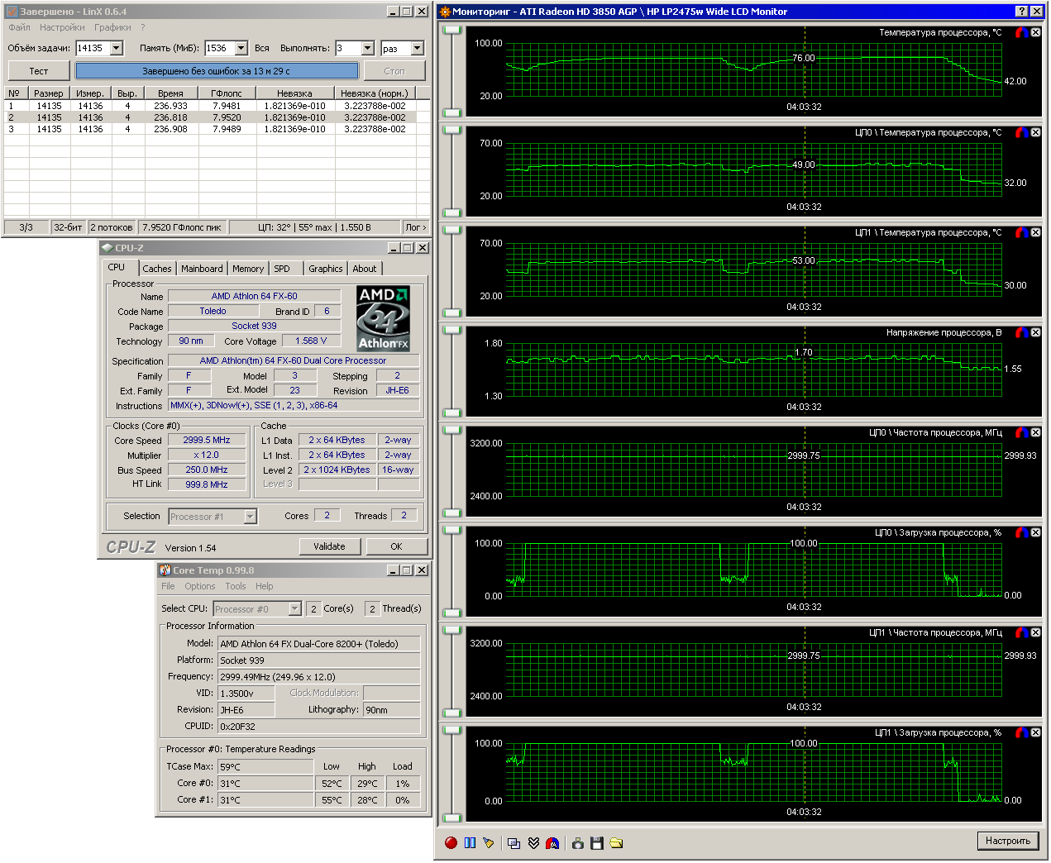
Task: Switch to the SPD tab in CPU-Z
Action: pyautogui.click(x=282, y=269)
